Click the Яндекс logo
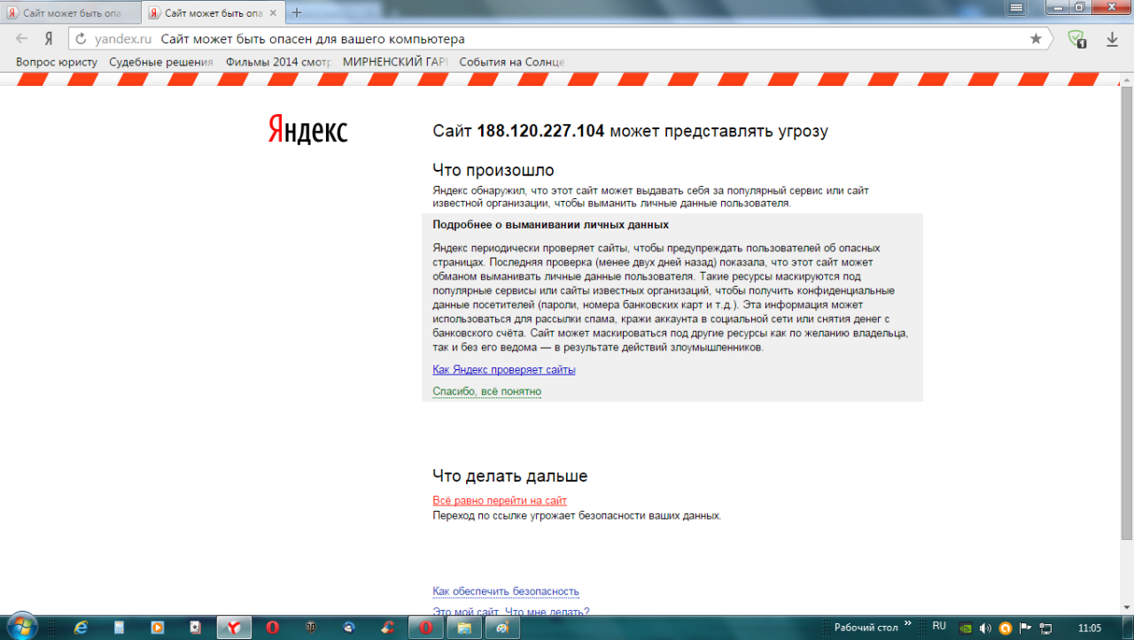 307,130
